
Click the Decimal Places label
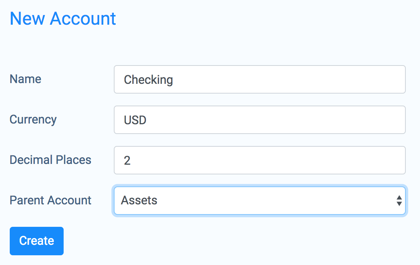point(51,160)
